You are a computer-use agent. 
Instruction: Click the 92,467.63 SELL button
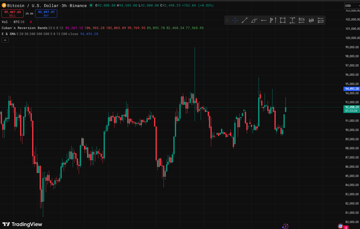[x=13, y=13]
